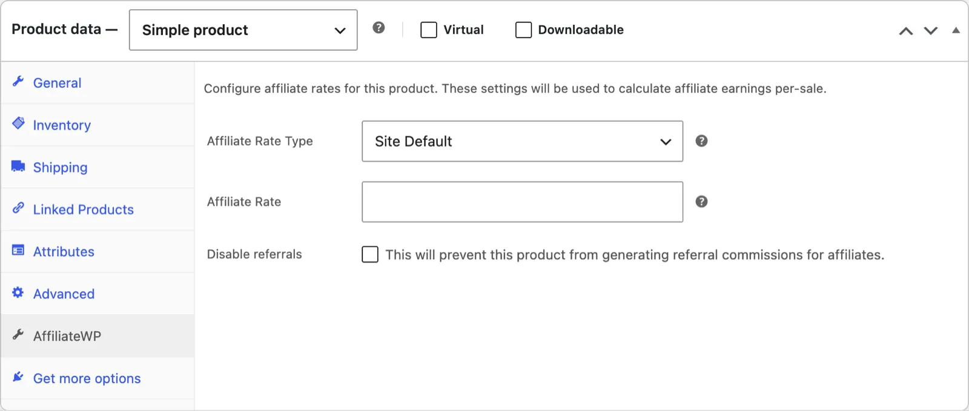Click the 'Configure affiliate rates' description text
The width and height of the screenshot is (969, 411).
click(x=515, y=88)
